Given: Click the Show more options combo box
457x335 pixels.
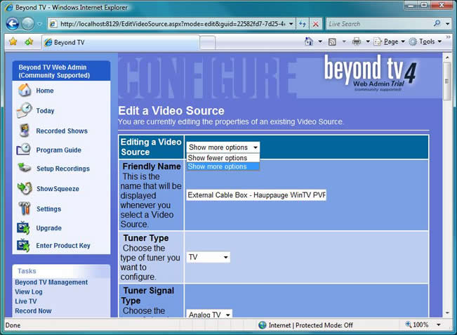Looking at the screenshot, I should (223, 147).
